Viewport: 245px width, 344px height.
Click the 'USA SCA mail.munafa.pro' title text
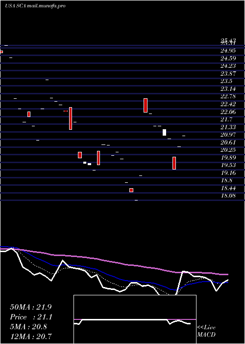(35, 6)
